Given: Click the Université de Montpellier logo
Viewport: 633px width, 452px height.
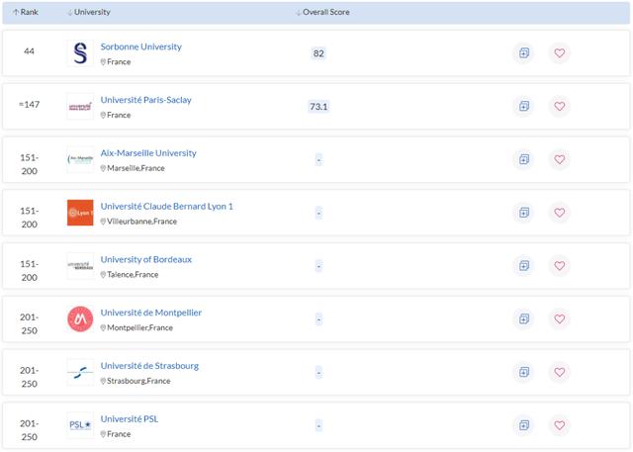Looking at the screenshot, I should [x=80, y=318].
